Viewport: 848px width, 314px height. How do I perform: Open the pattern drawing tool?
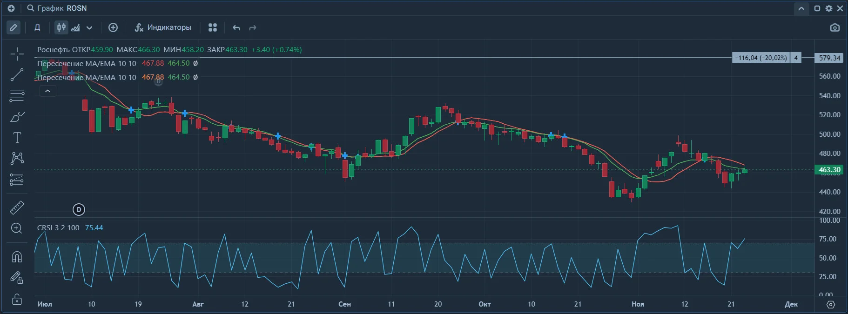tap(17, 159)
